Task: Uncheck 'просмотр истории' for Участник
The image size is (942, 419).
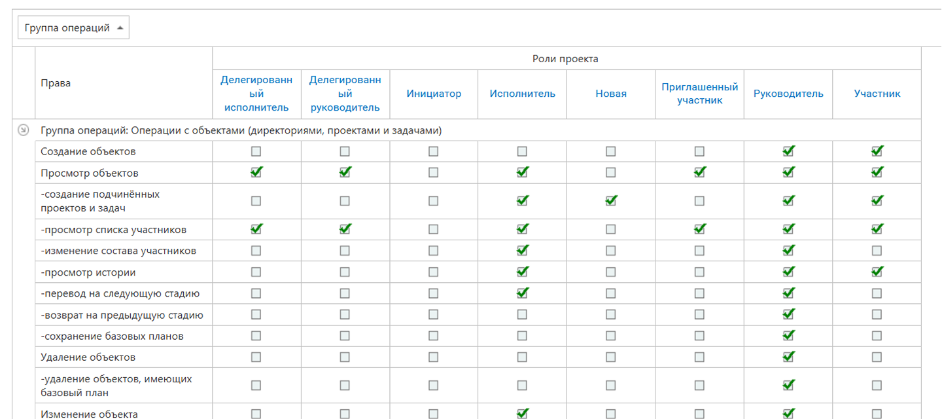Action: pyautogui.click(x=877, y=272)
